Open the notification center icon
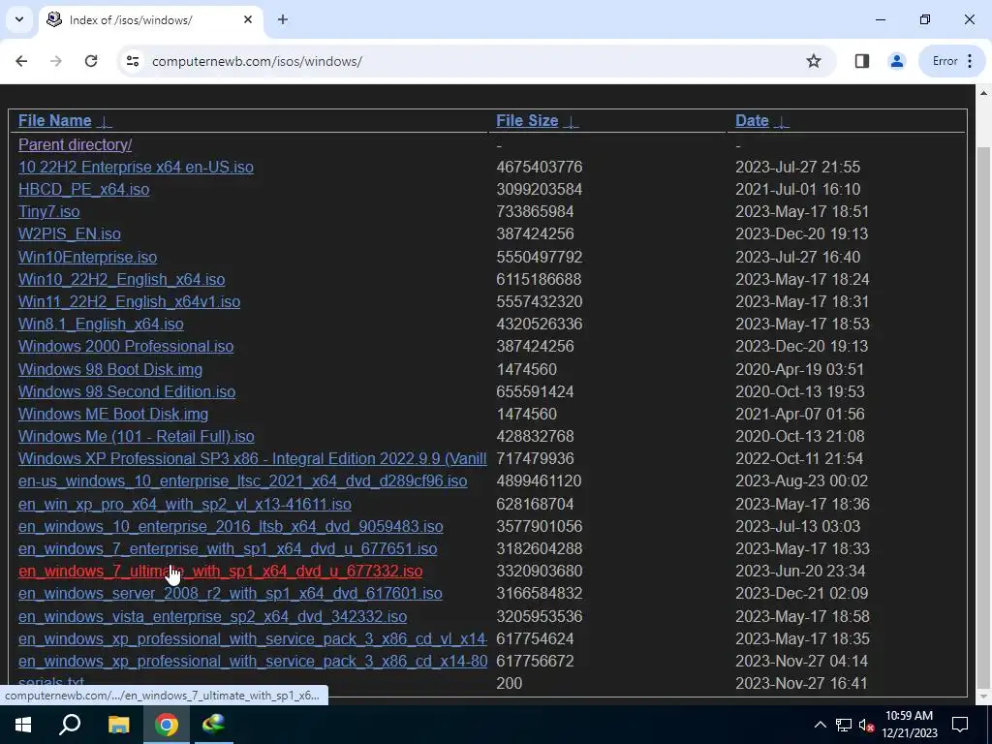Viewport: 992px width, 744px height. pyautogui.click(x=960, y=725)
